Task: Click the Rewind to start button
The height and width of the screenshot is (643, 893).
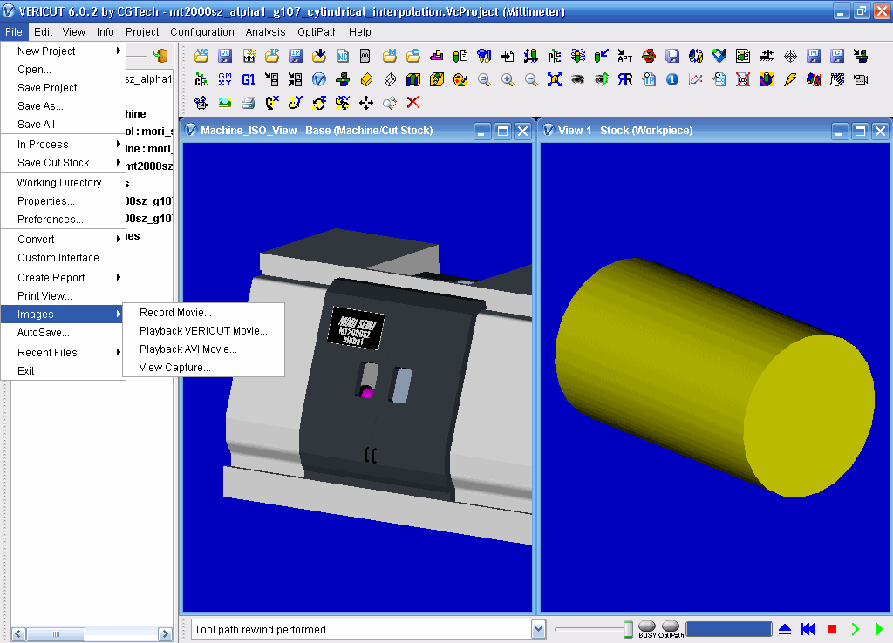Action: pos(808,629)
